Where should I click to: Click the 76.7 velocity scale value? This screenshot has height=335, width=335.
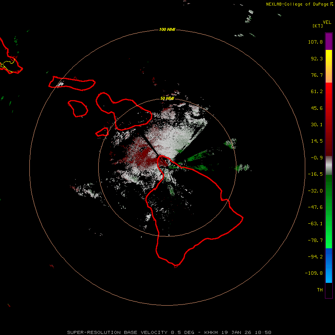tap(317, 75)
